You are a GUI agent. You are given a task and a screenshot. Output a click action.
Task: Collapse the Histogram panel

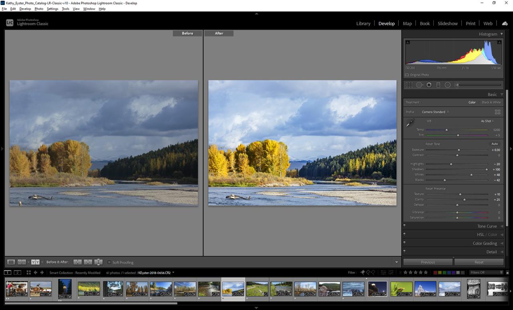501,34
